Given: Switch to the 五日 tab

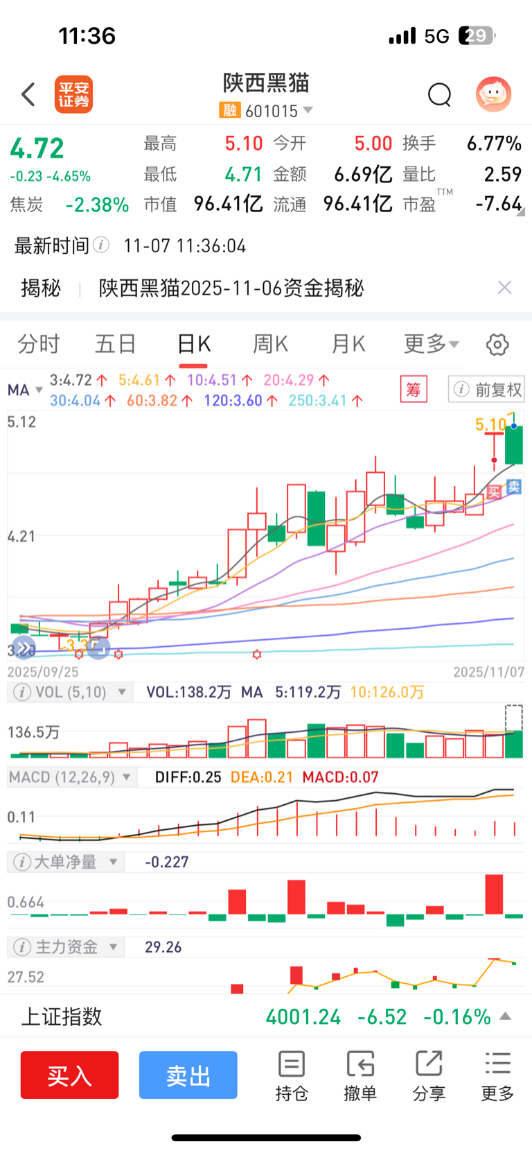Looking at the screenshot, I should 116,344.
